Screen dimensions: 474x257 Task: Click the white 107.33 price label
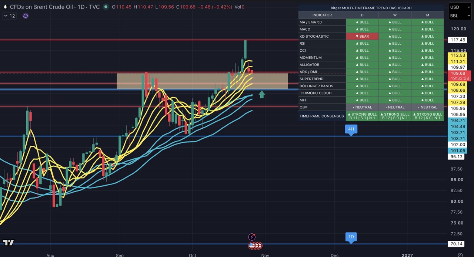tap(458, 96)
